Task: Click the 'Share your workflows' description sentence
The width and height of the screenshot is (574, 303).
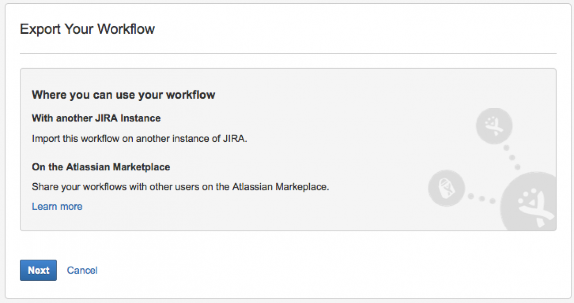Action: [181, 187]
